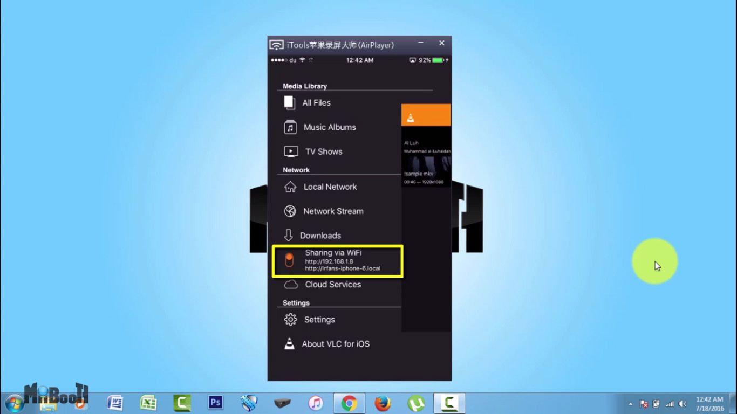
Task: Open the Windows Start menu
Action: 15,403
